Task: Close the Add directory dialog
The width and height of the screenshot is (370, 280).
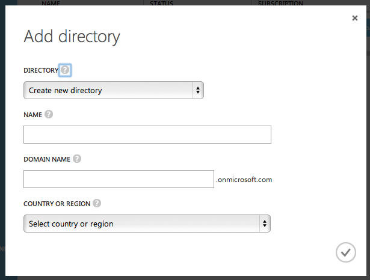Action: 355,19
